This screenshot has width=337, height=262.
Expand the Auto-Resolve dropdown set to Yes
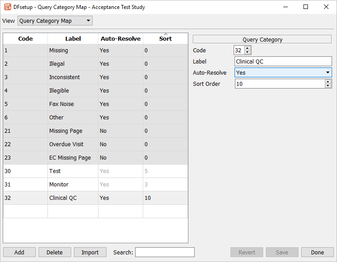click(x=283, y=72)
